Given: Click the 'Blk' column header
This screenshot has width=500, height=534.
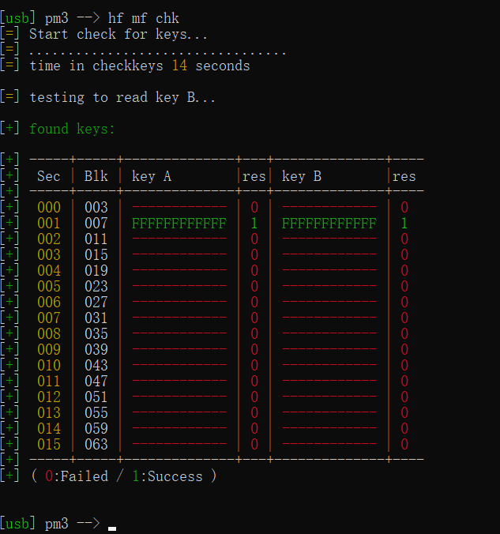Looking at the screenshot, I should point(96,176).
